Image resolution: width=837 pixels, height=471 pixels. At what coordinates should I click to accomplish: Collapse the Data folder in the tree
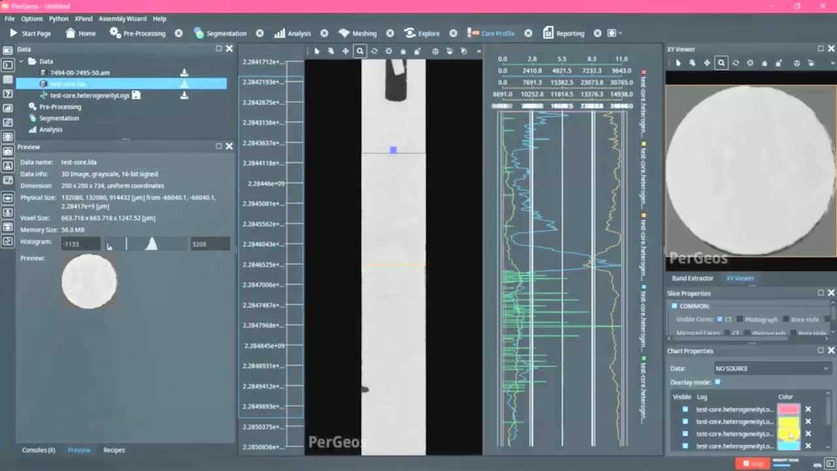click(x=22, y=61)
